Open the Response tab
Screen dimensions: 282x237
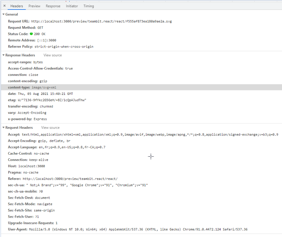[x=53, y=6]
